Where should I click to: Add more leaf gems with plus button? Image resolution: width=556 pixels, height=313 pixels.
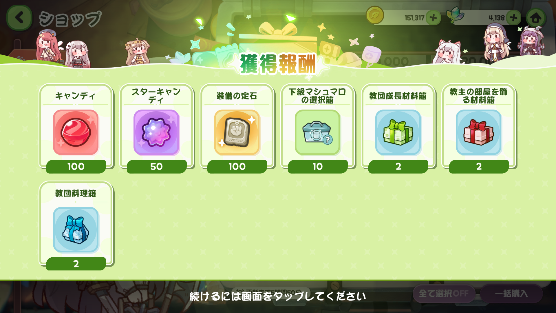click(x=513, y=18)
